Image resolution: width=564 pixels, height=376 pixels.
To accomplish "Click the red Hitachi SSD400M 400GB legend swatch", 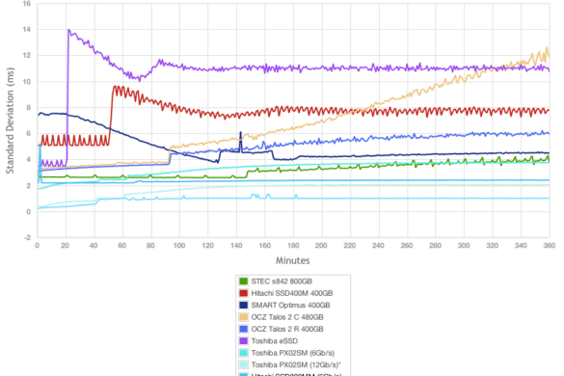I will tap(244, 293).
